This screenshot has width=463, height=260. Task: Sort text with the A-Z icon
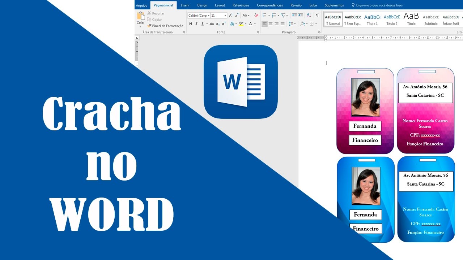coord(309,16)
